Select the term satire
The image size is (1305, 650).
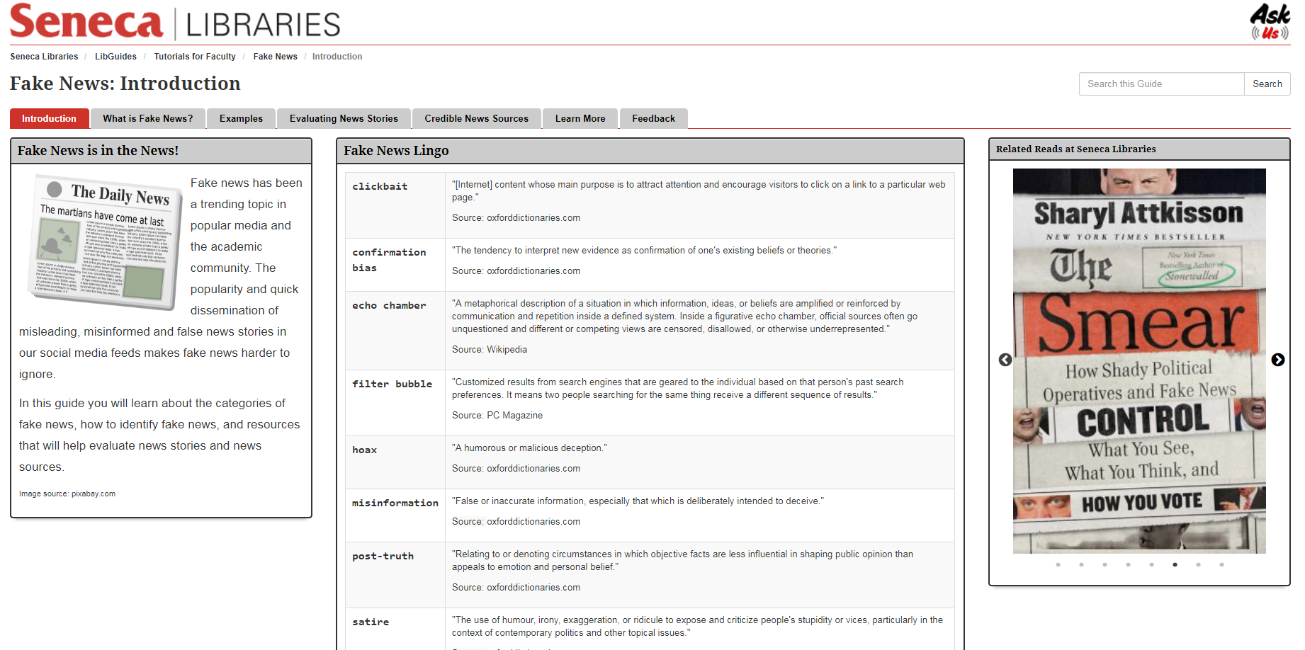pos(371,622)
